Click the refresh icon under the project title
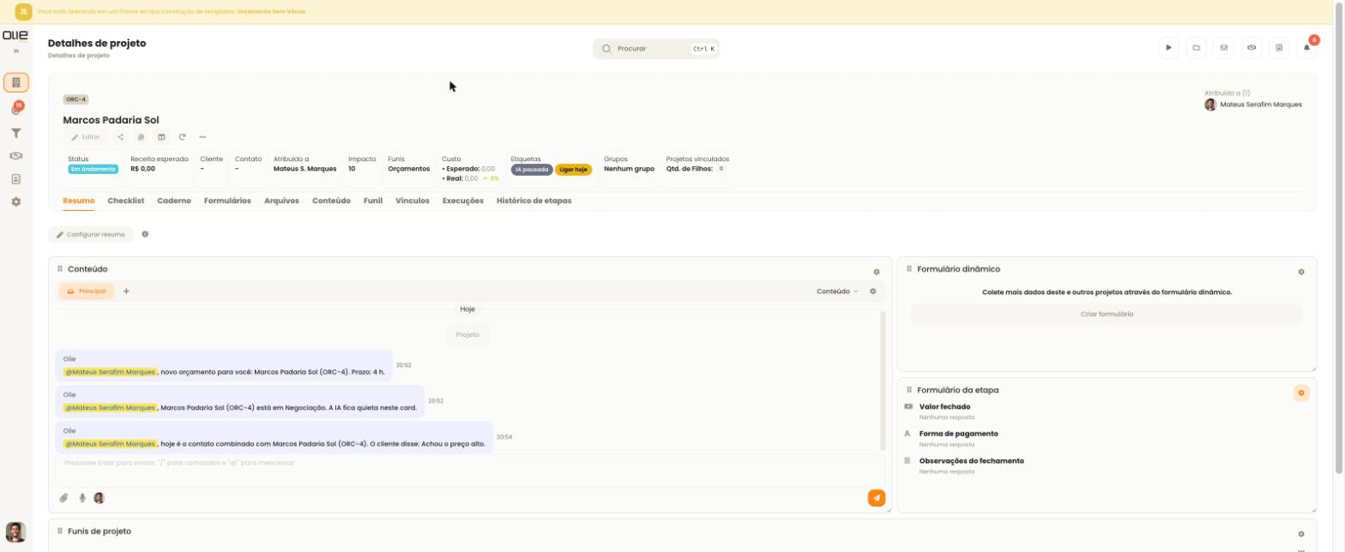The height and width of the screenshot is (552, 1345). point(182,137)
